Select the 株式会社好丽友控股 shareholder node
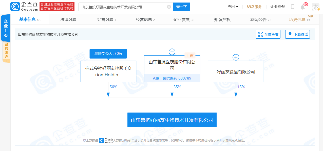 (108, 71)
